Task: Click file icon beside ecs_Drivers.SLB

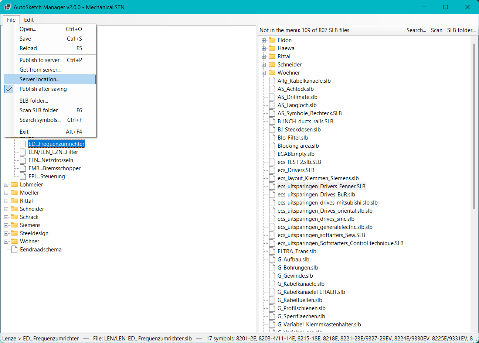Action: pyautogui.click(x=272, y=170)
